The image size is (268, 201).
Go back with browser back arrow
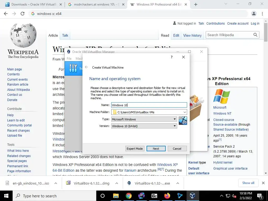6,14
